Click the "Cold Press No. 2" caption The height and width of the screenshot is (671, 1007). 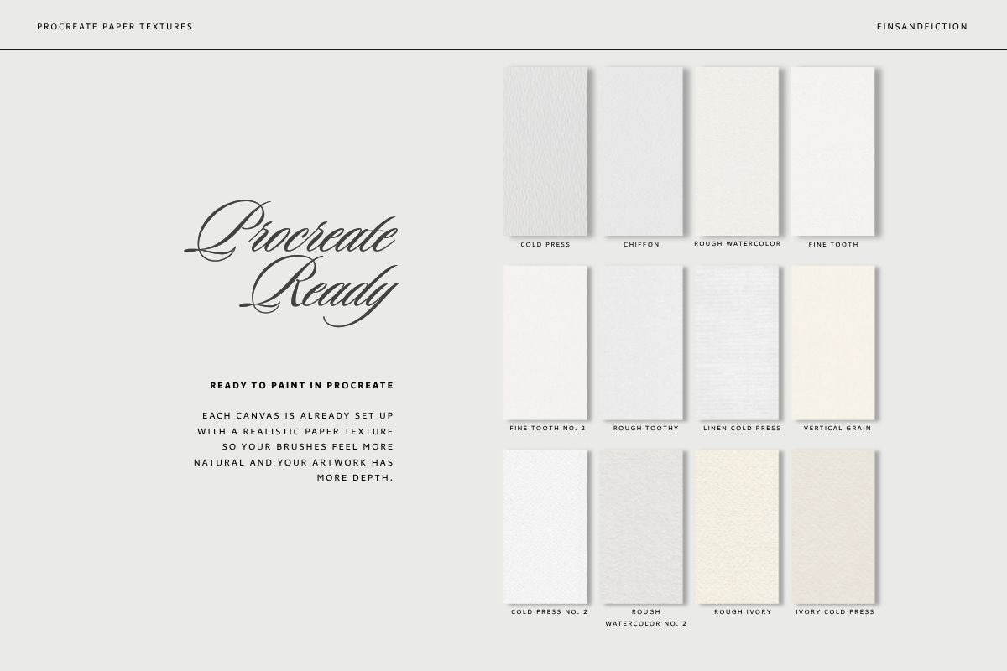coord(550,612)
